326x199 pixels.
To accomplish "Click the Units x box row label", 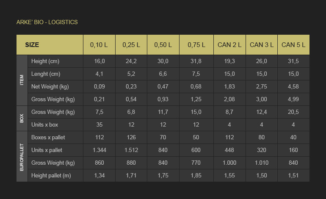I will [45, 125].
